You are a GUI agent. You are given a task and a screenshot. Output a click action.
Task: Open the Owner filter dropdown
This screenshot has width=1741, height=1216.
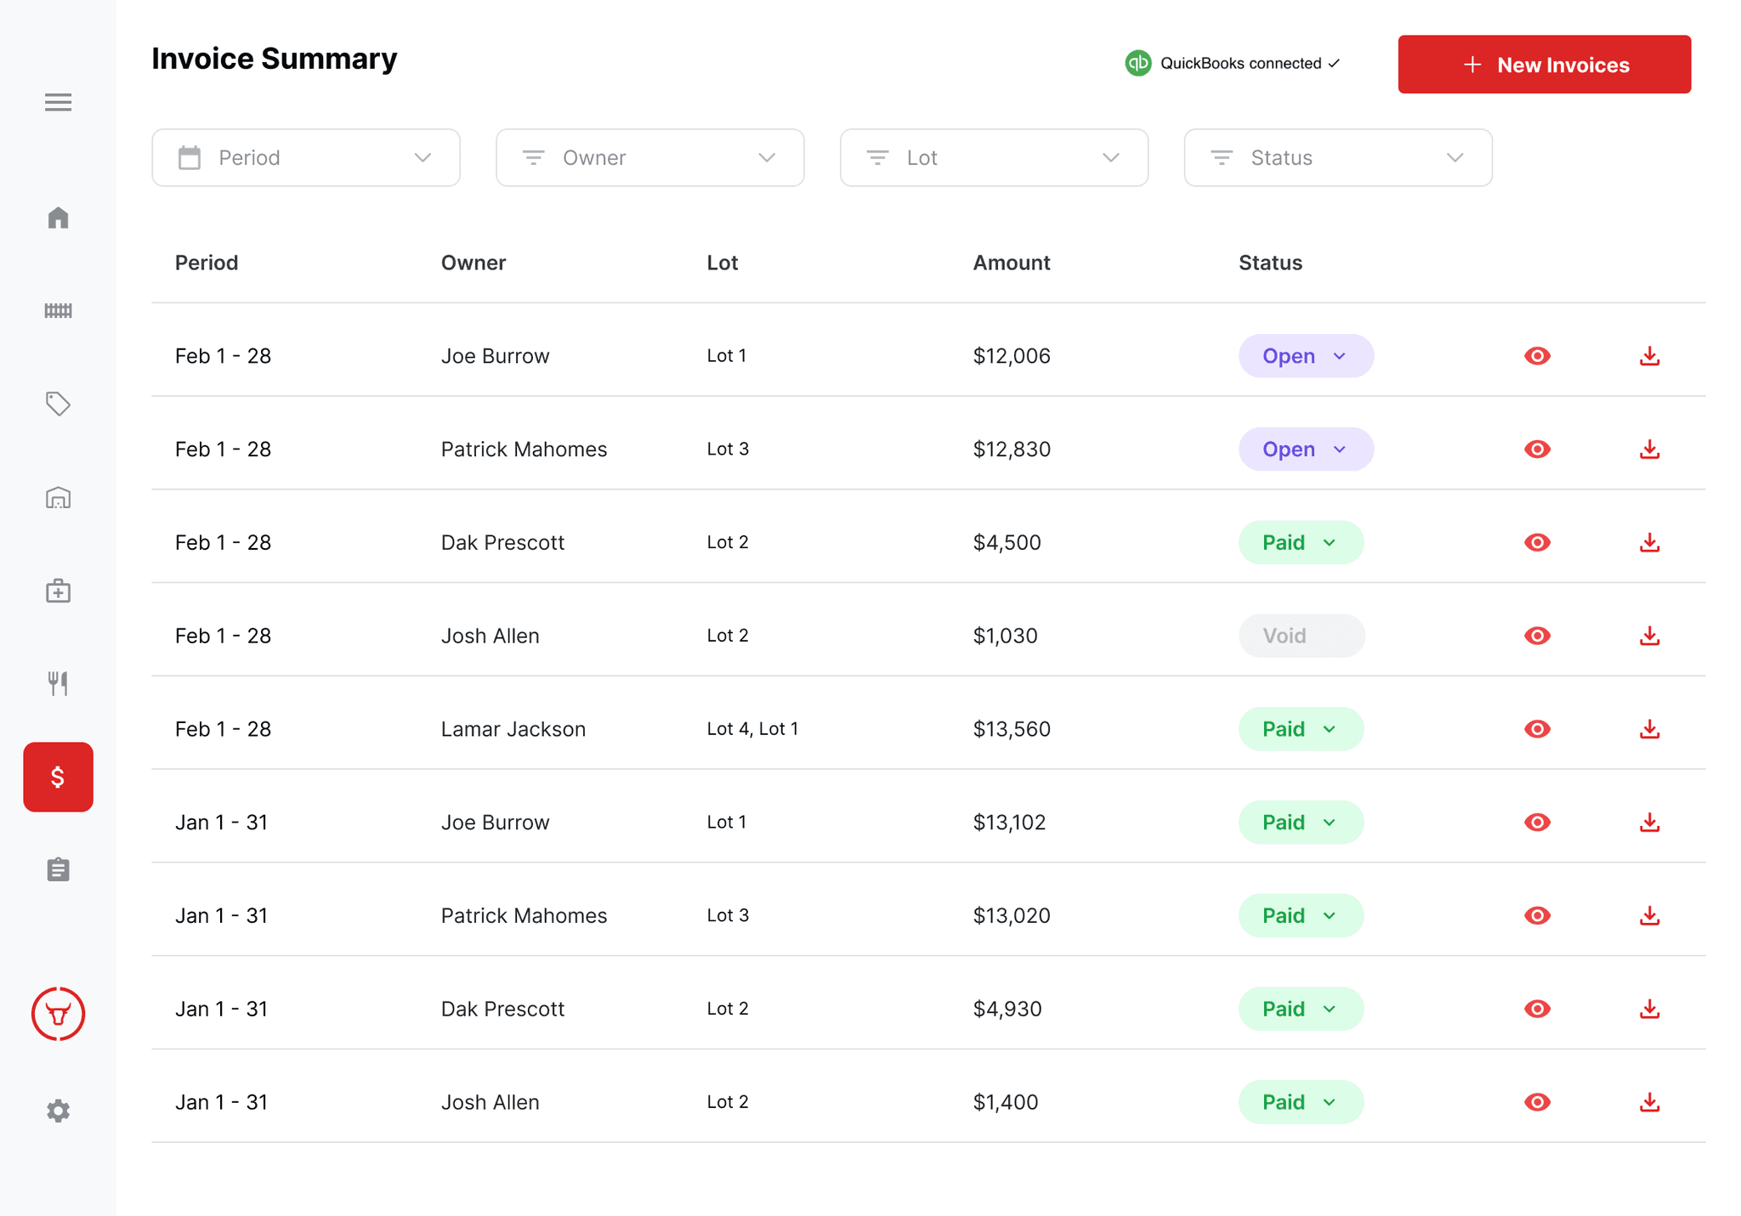coord(649,158)
